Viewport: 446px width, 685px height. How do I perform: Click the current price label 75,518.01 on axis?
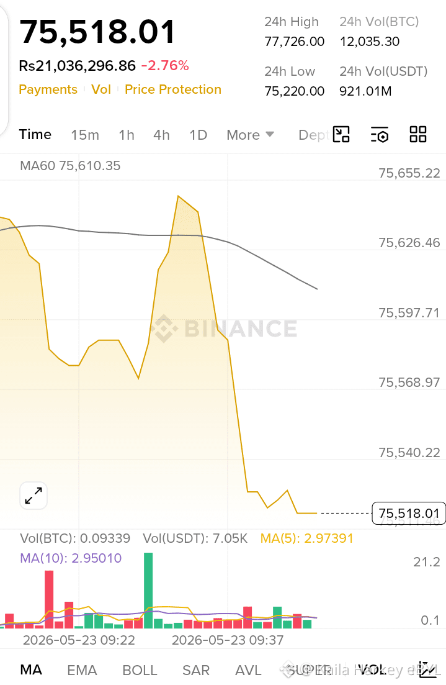[x=408, y=514]
